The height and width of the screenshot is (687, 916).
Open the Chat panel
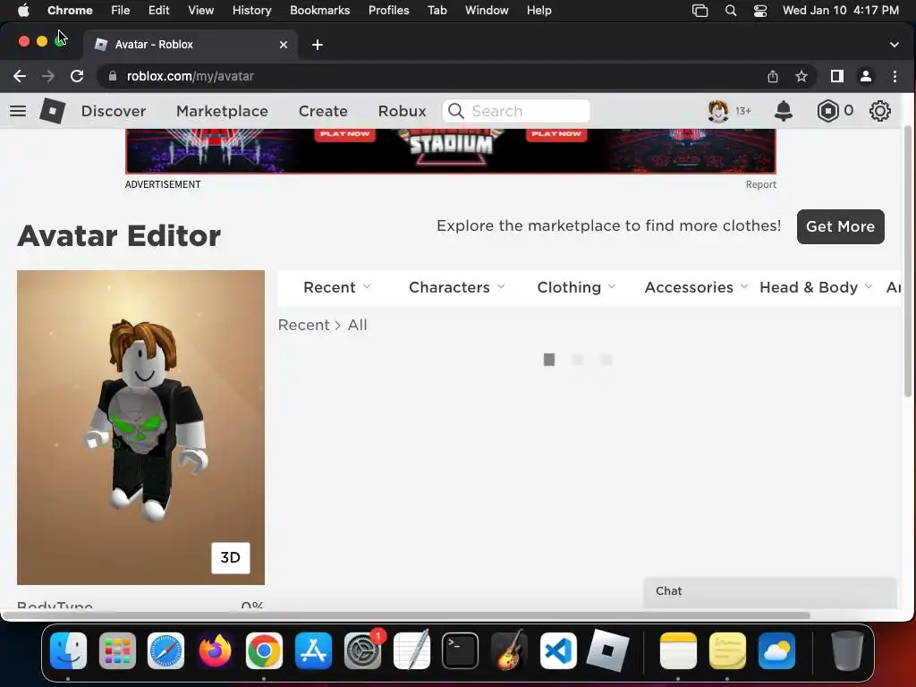coord(770,592)
